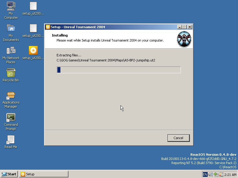Click the installation progress bar
This screenshot has height=178, width=238.
coord(119,70)
